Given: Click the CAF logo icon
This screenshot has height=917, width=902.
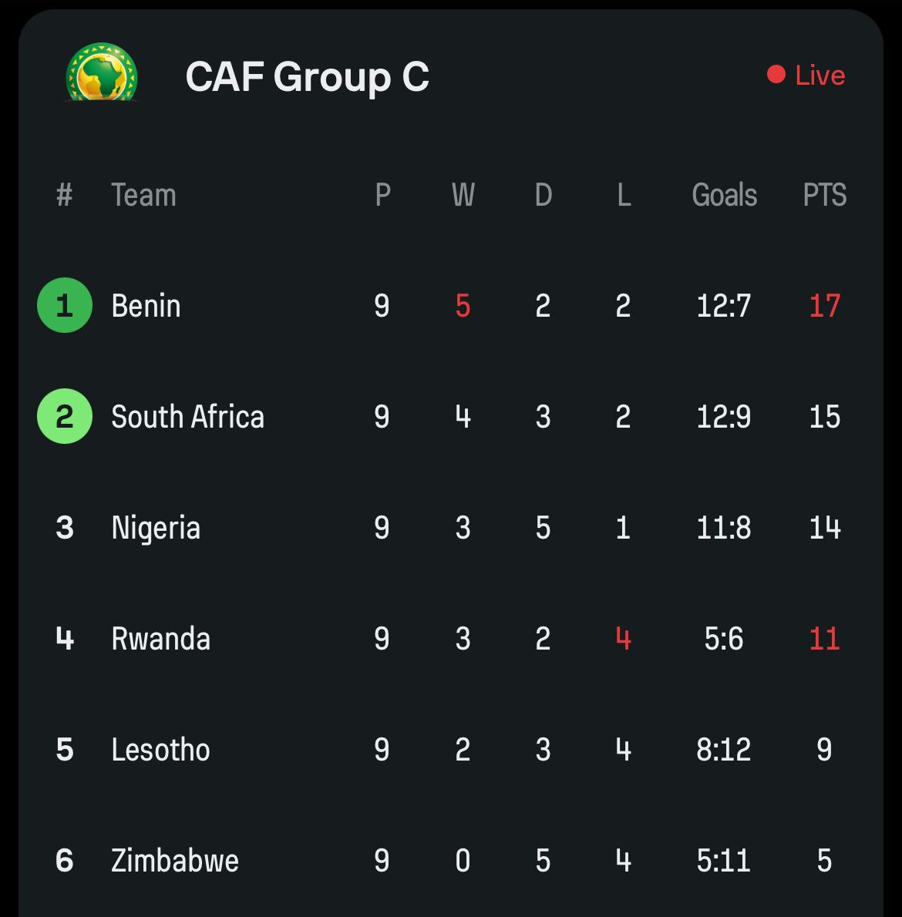Looking at the screenshot, I should click(x=102, y=73).
